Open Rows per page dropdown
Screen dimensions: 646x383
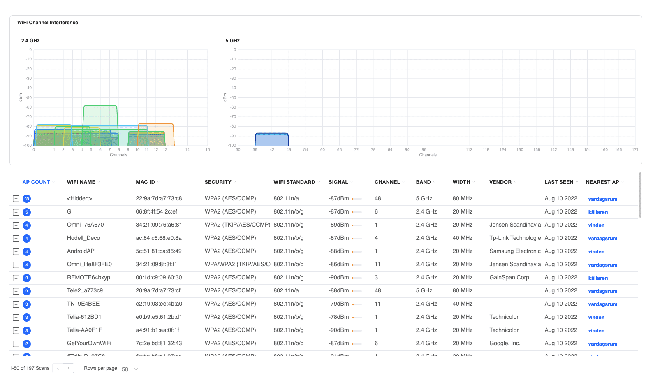click(x=131, y=369)
